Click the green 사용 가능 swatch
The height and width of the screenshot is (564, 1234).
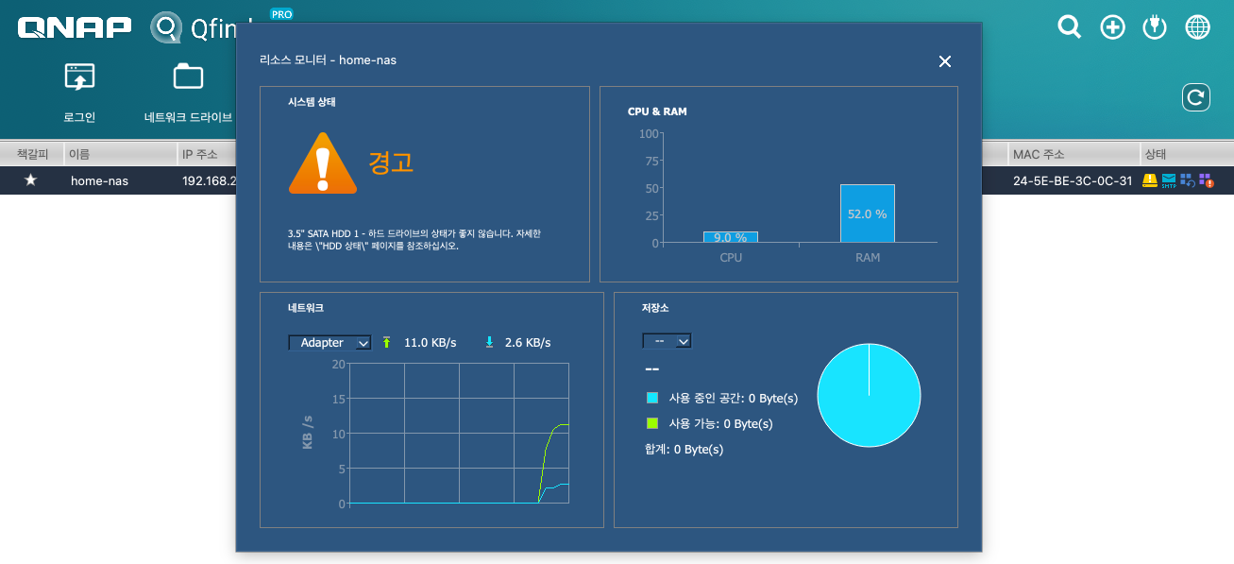click(x=652, y=423)
